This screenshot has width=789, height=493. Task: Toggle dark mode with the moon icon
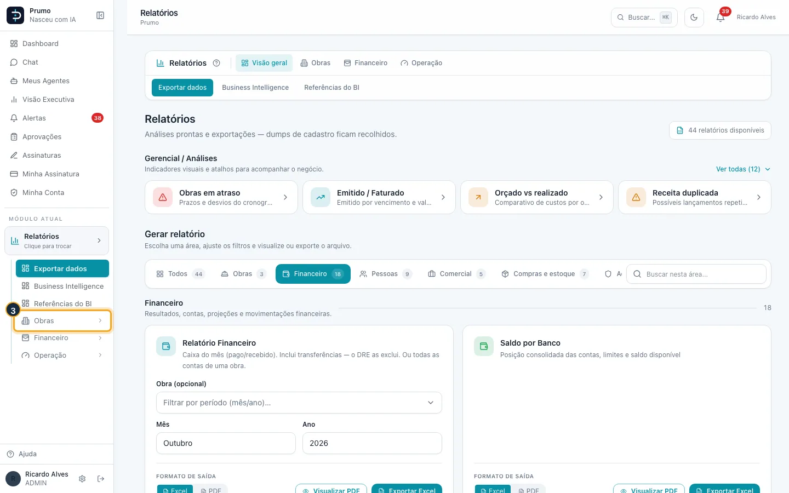[694, 18]
